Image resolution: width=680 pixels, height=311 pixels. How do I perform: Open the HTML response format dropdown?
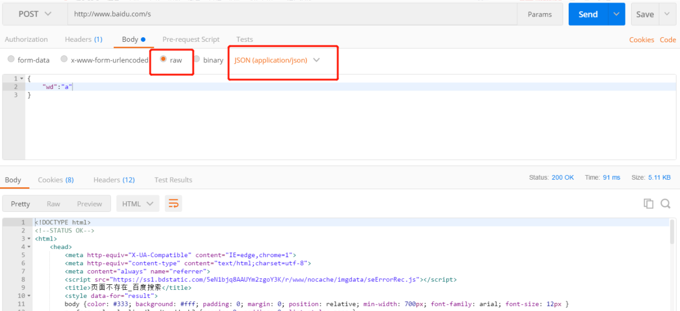138,204
